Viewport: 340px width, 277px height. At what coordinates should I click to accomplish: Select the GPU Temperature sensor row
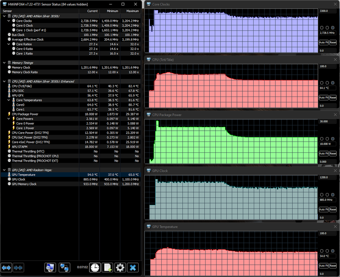click(71, 175)
